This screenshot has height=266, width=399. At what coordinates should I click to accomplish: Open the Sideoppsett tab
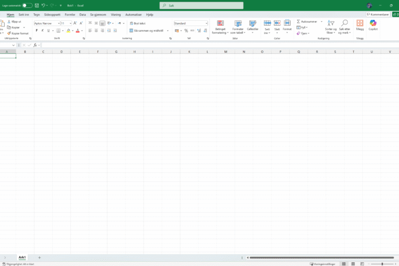(x=52, y=15)
